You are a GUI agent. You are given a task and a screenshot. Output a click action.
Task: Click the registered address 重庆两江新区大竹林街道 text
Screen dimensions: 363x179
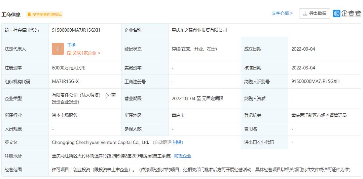tap(112, 156)
